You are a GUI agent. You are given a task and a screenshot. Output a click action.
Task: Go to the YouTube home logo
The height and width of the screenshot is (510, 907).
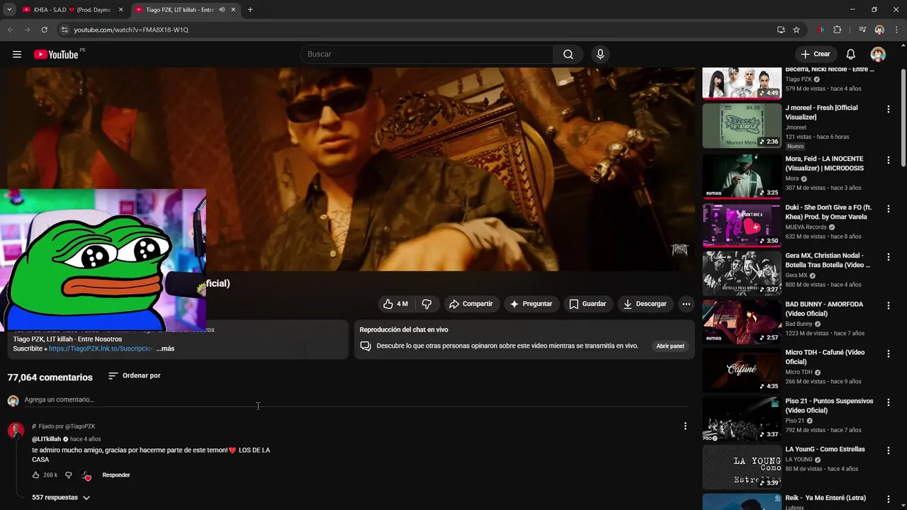56,55
